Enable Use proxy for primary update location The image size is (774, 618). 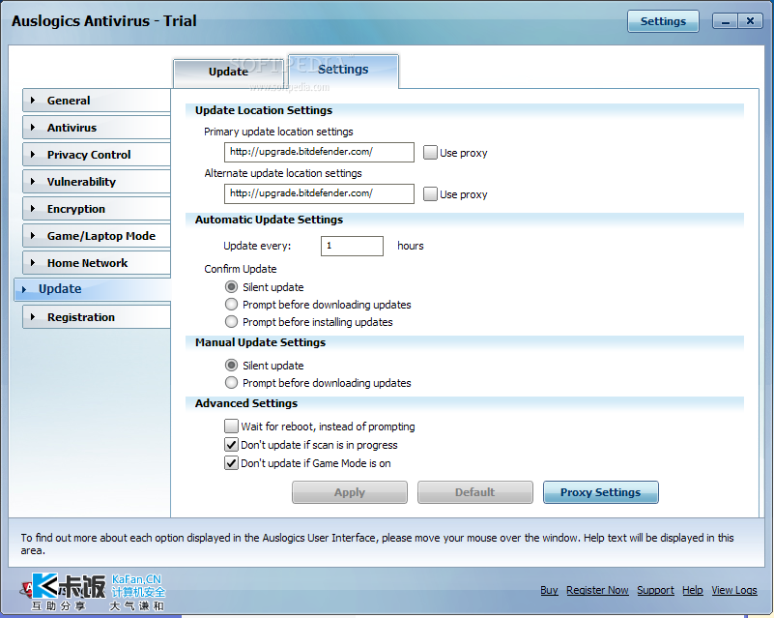430,152
